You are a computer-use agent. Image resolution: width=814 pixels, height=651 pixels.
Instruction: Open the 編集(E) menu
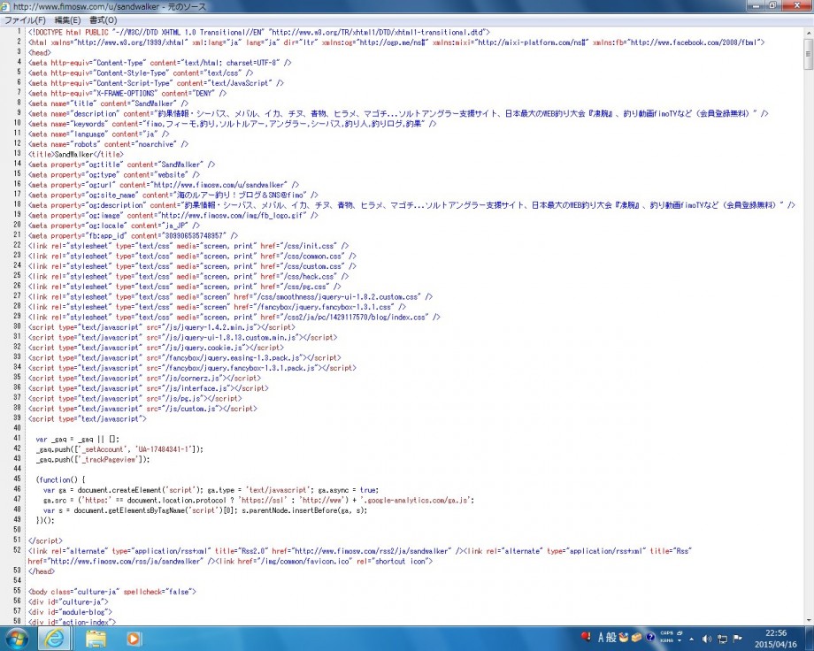coord(67,20)
